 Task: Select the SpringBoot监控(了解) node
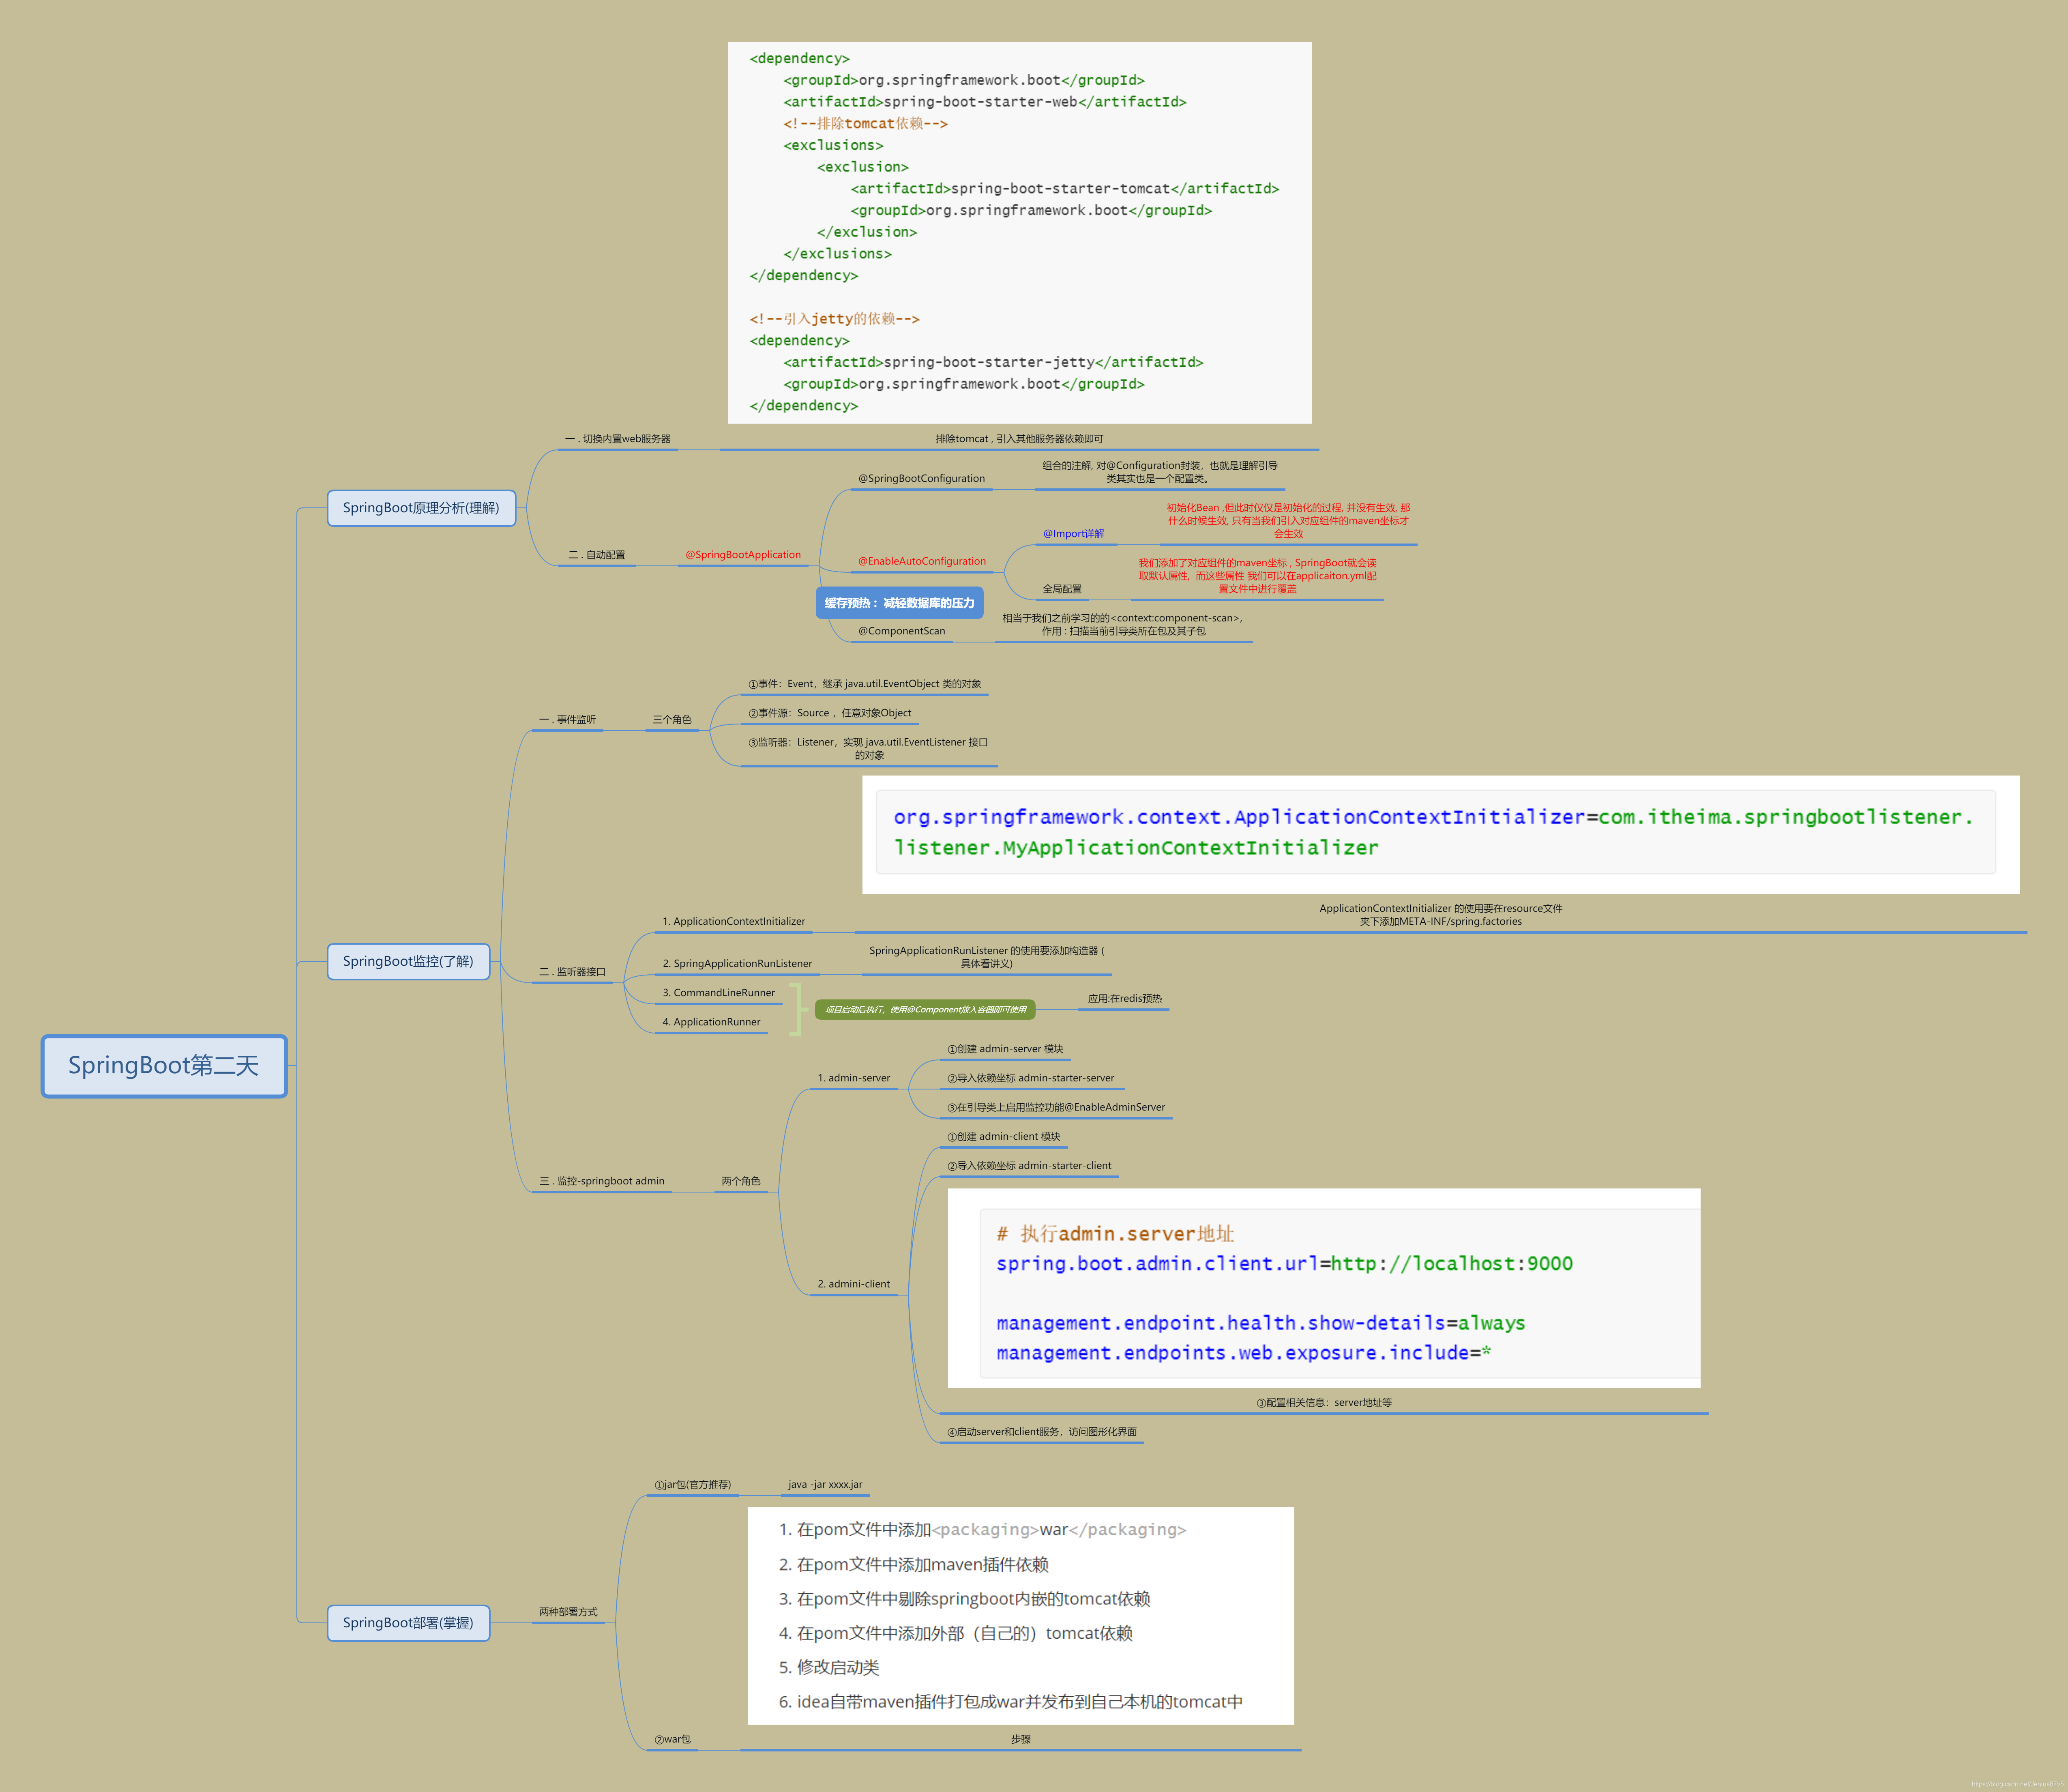[x=408, y=961]
